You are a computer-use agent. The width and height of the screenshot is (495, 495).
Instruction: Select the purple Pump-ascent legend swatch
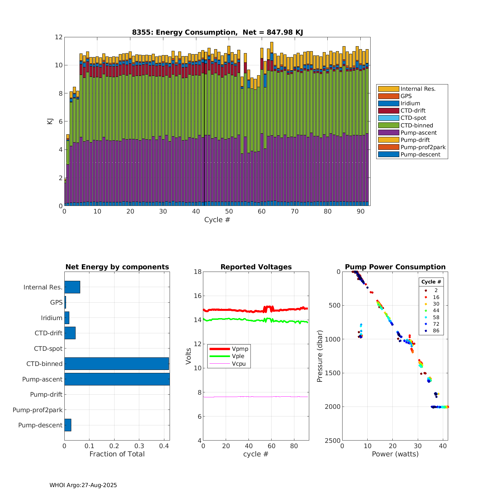388,133
